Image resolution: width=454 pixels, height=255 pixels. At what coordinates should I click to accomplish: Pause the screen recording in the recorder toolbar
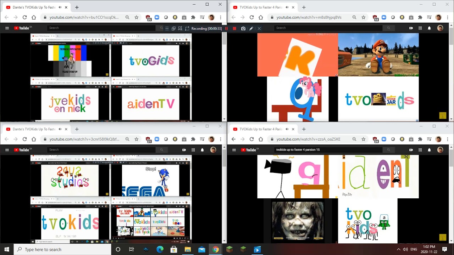coord(226,28)
